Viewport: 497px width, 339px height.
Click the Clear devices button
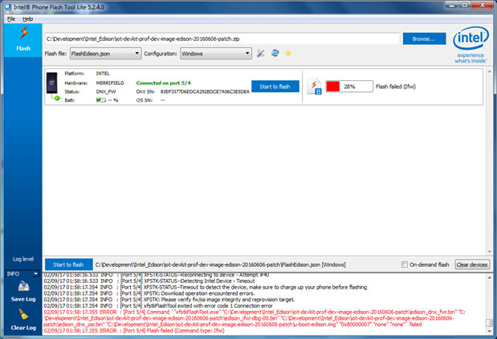[472, 264]
